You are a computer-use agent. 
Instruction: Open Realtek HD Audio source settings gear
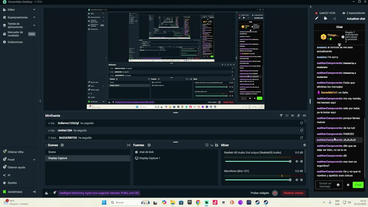click(302, 161)
